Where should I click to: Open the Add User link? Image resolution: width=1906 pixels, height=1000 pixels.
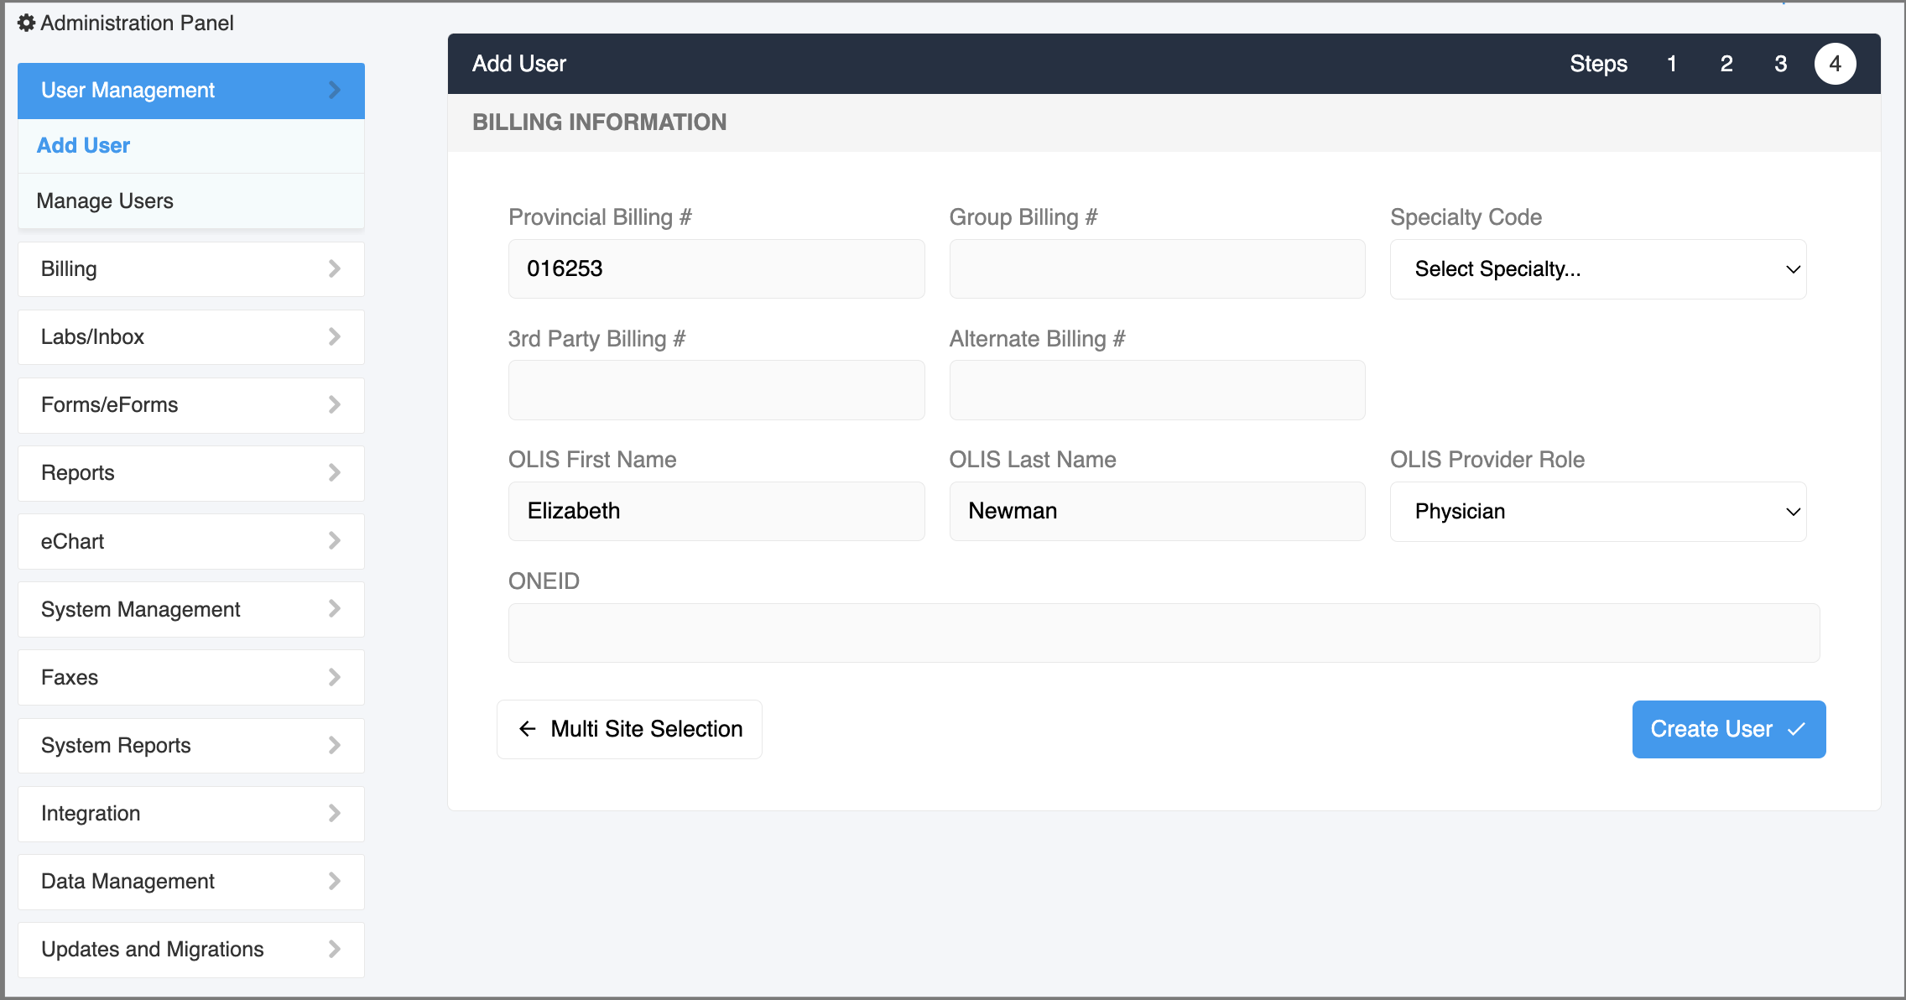coord(83,145)
